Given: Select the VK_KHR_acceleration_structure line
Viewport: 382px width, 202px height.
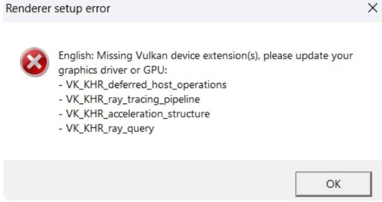Looking at the screenshot, I should pyautogui.click(x=134, y=114).
